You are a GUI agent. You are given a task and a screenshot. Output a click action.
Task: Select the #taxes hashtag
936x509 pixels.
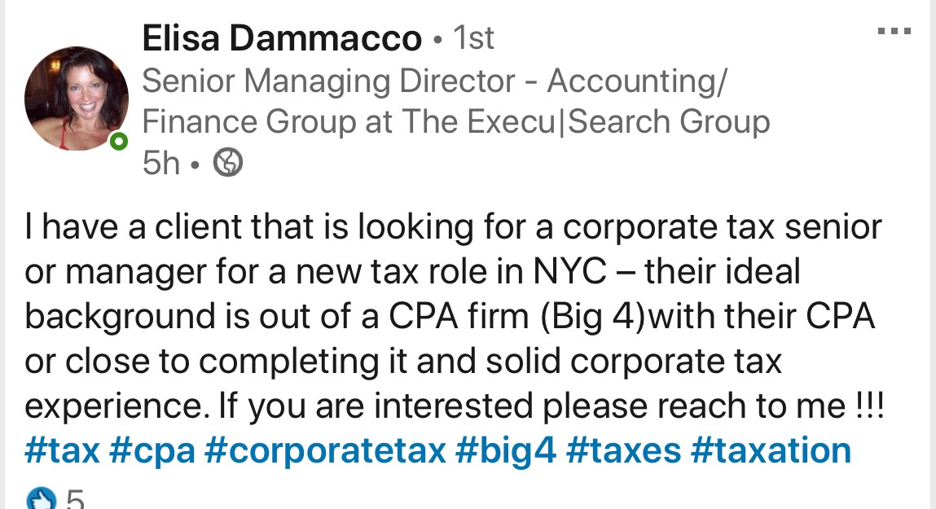click(623, 450)
